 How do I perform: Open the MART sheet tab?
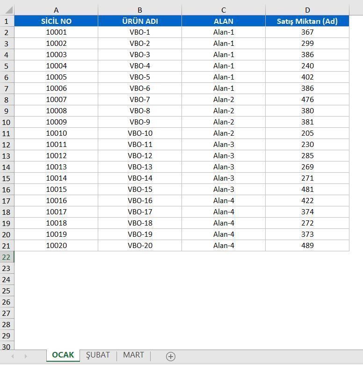click(134, 355)
